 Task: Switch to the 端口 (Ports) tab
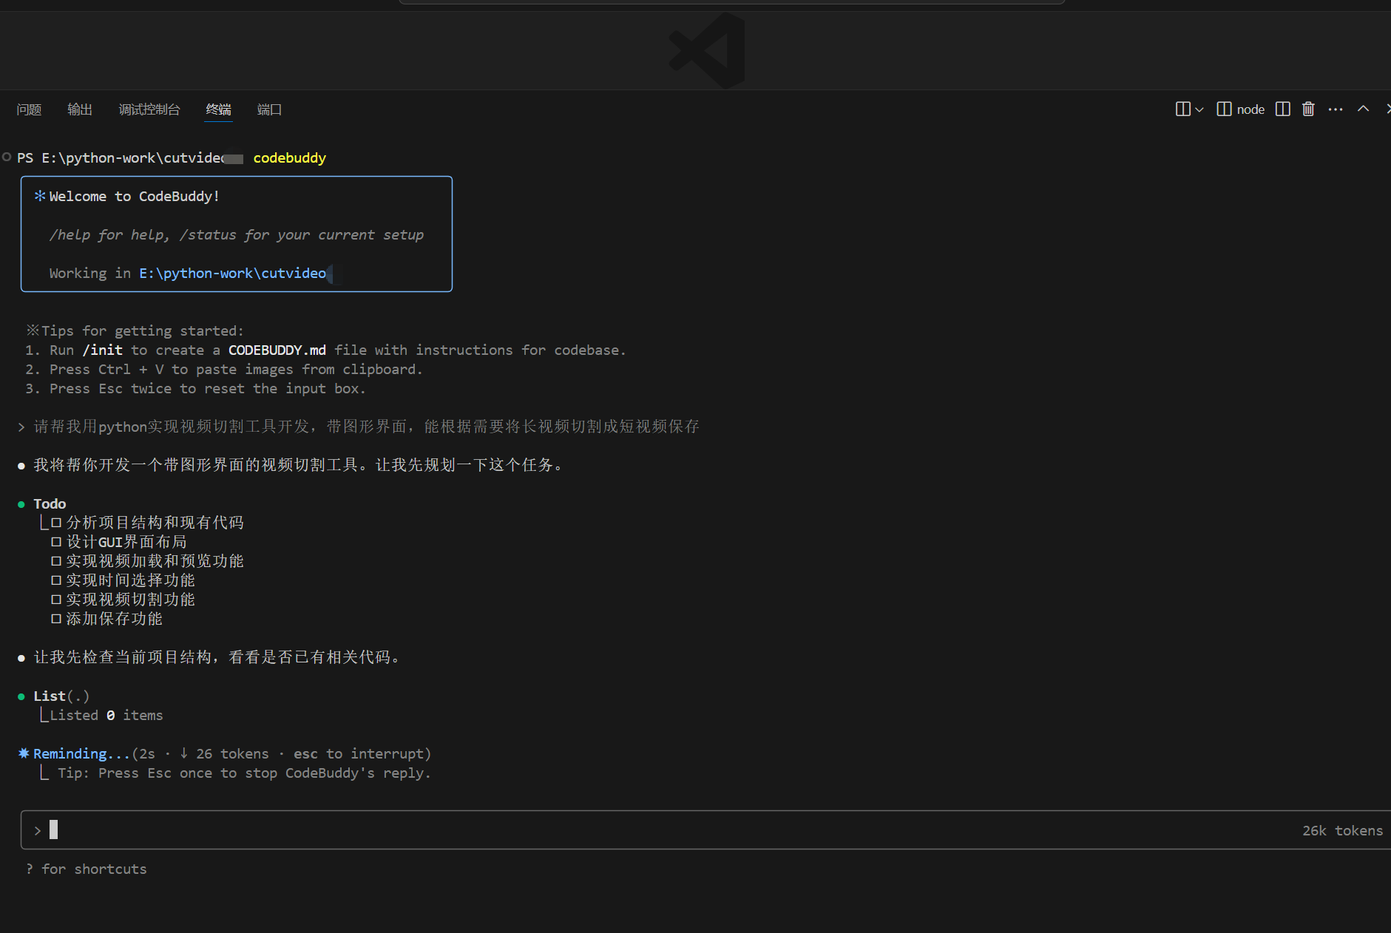coord(269,109)
